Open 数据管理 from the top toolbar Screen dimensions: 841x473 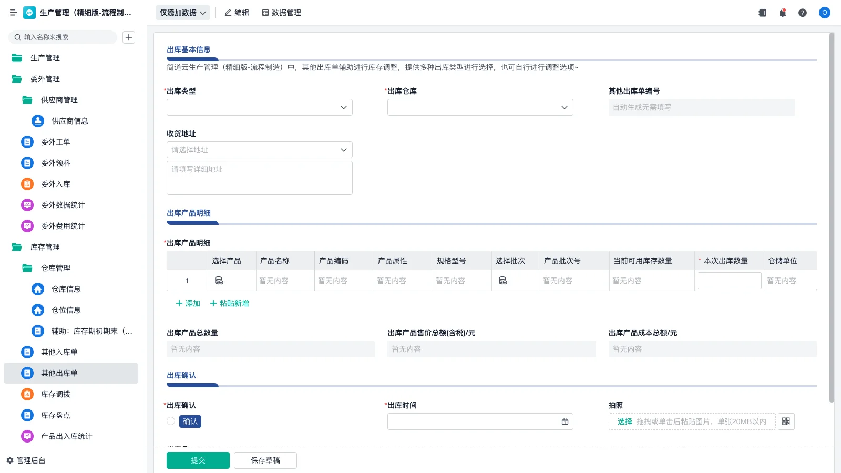(x=282, y=13)
